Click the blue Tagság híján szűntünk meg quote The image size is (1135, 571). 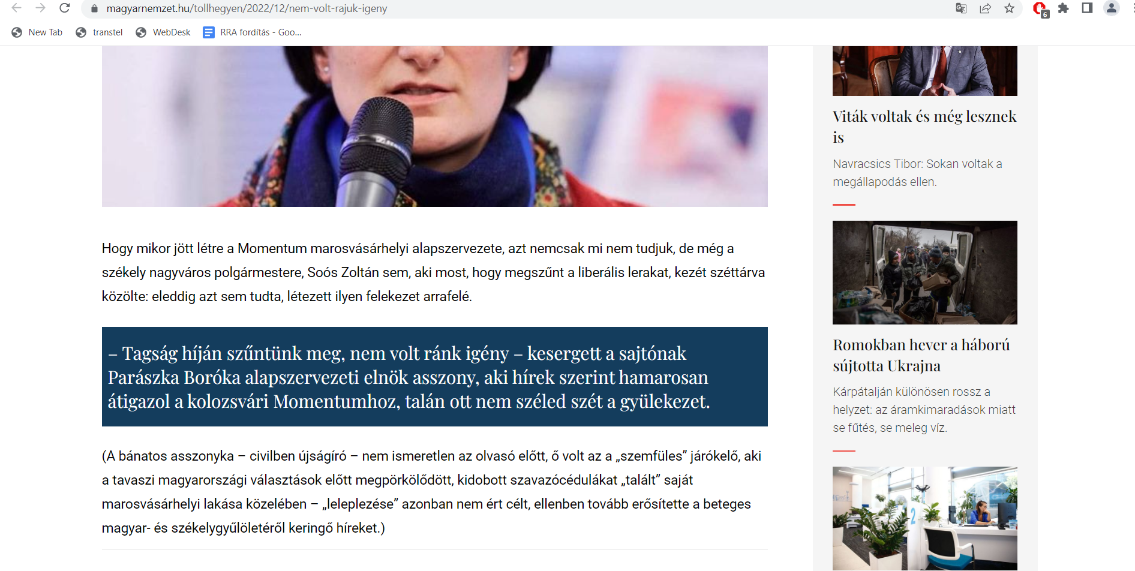pos(435,377)
